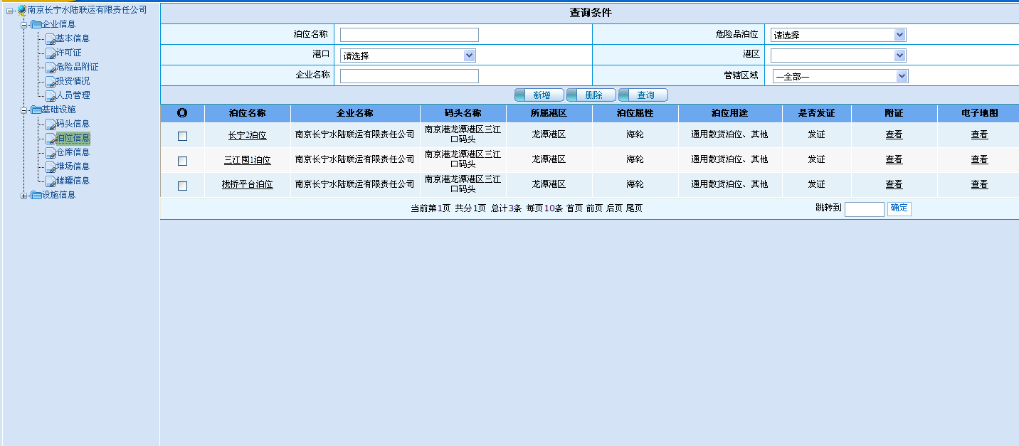1019x446 pixels.
Task: Open 堆场信息 in the sidebar tree
Action: [x=73, y=166]
